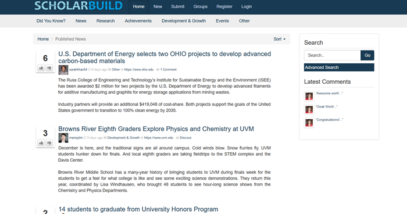
Task: Open the 'Great Work!' comment avatar
Action: coord(309,109)
